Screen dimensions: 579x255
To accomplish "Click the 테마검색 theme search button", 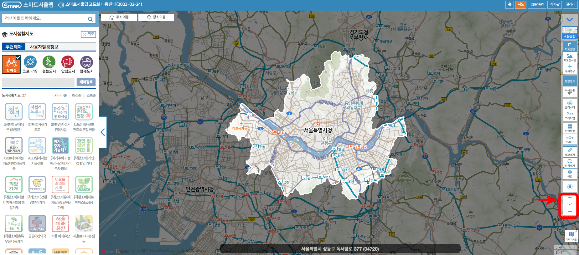I will tap(86, 82).
